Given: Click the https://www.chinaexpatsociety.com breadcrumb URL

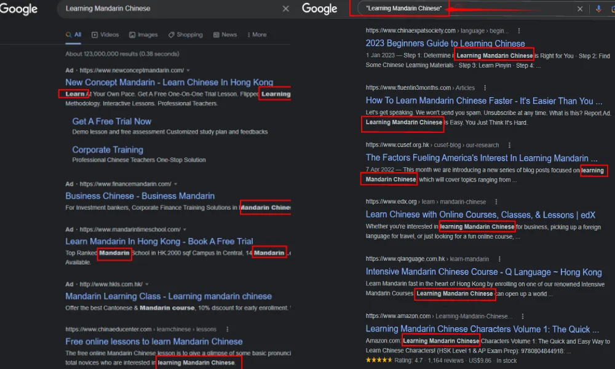Looking at the screenshot, I should point(411,31).
